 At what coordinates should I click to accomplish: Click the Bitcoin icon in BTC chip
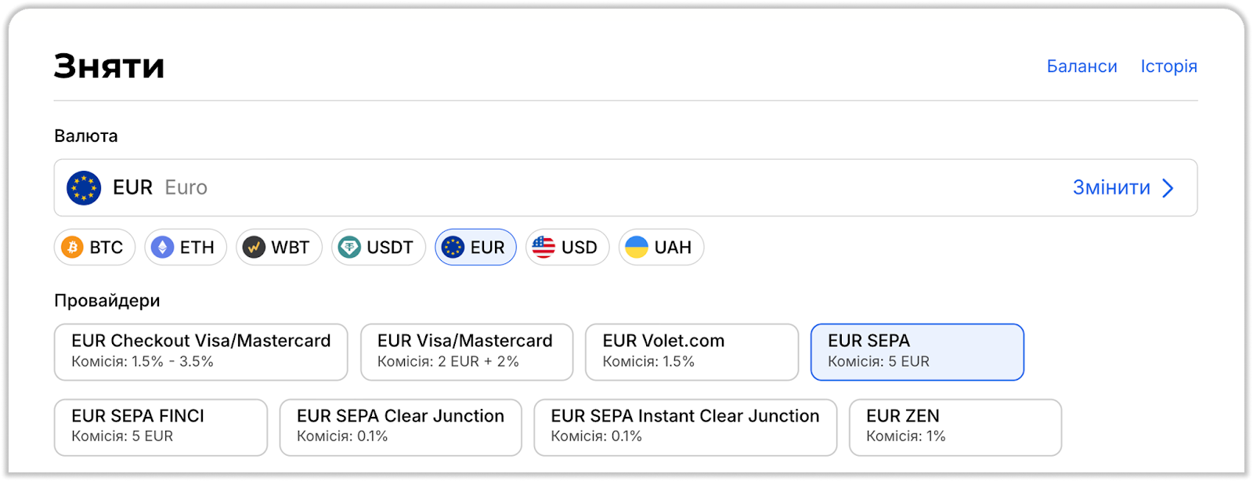(x=73, y=248)
